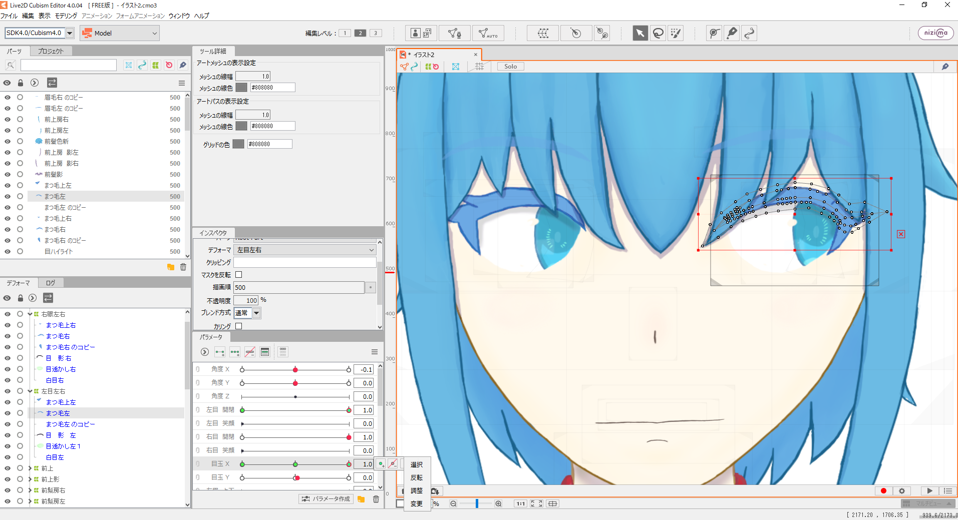This screenshot has width=958, height=520.
Task: Open the texture atlas editor
Action: click(421, 33)
